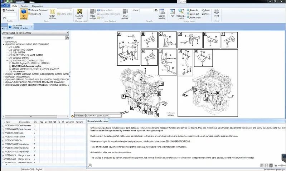Expand the (4) POWER TRANSMISSION node

click(x=4, y=77)
